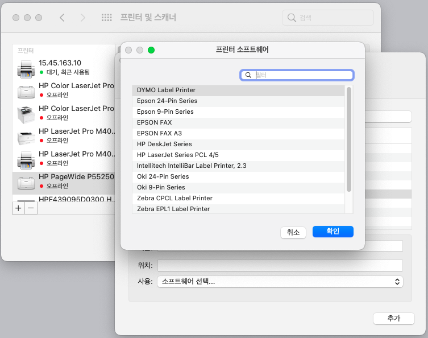Select HP LaserJet Series PCL 4/5

238,155
